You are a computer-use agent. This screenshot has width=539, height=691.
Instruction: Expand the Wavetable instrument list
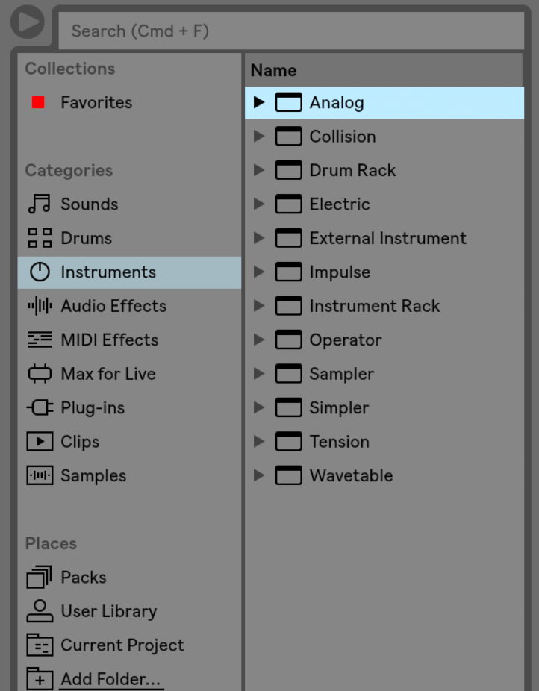pos(258,475)
